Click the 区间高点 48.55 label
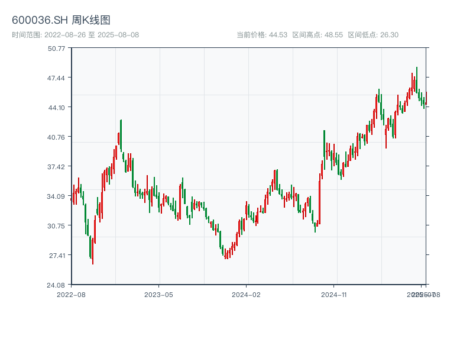 click(x=318, y=35)
